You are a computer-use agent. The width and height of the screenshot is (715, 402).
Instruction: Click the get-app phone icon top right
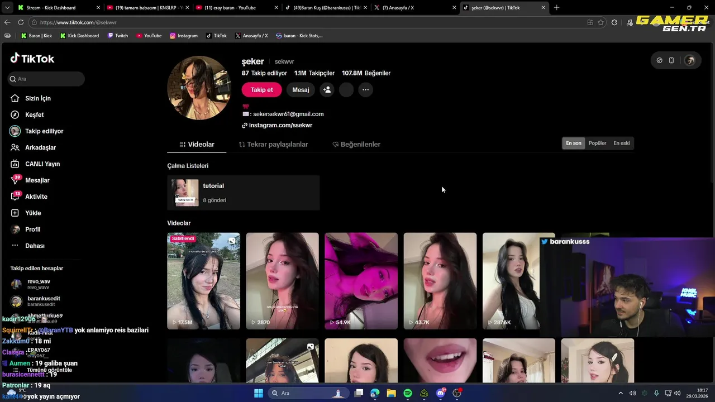coord(671,60)
